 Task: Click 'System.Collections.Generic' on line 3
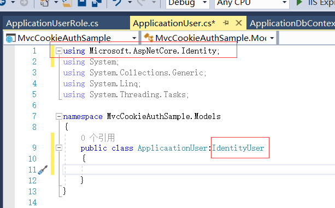146,73
